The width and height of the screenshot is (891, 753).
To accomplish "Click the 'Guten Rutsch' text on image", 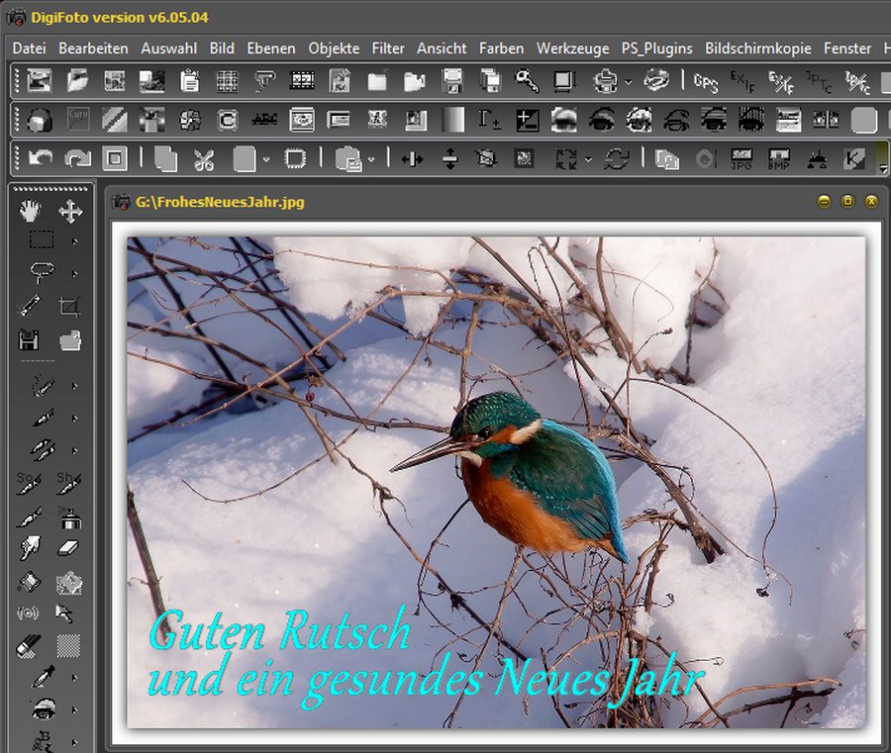I will pyautogui.click(x=279, y=630).
